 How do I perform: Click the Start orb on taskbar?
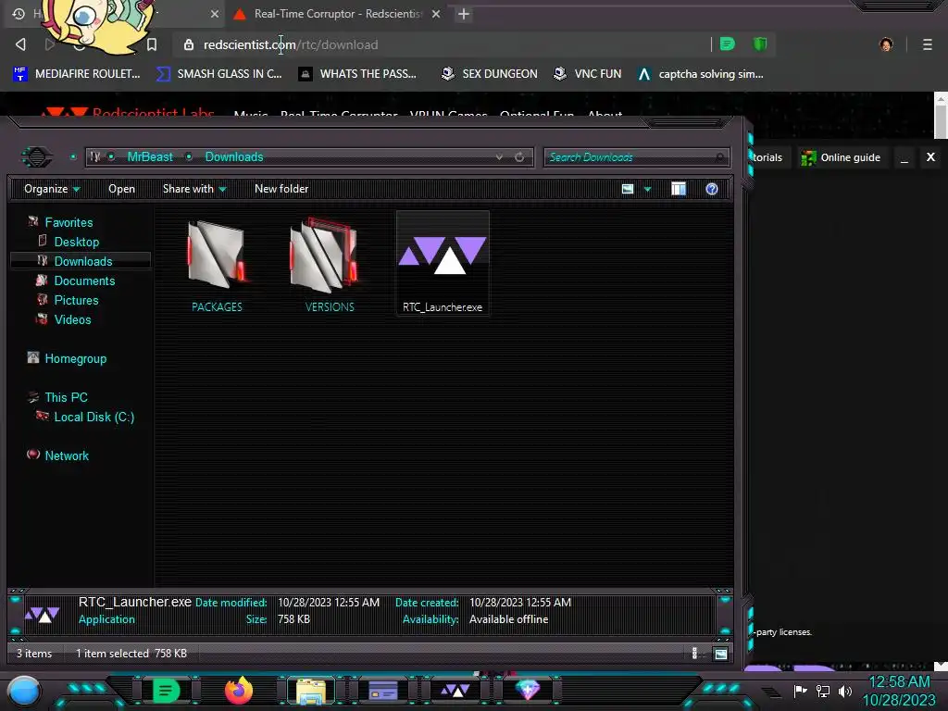tap(24, 691)
